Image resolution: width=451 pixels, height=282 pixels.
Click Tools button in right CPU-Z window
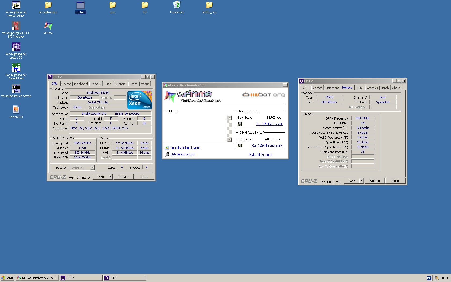click(352, 181)
